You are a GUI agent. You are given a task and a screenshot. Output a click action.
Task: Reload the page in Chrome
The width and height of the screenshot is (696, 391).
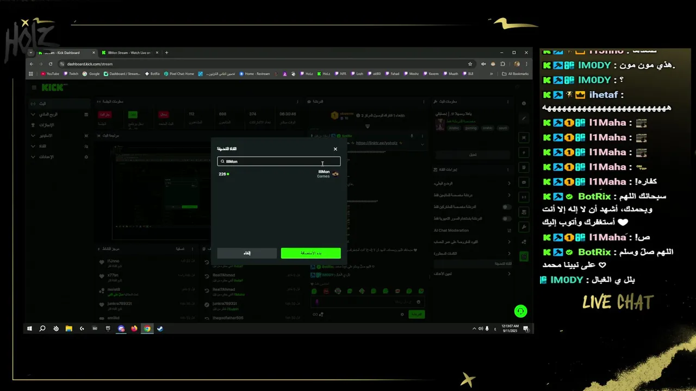pos(51,64)
